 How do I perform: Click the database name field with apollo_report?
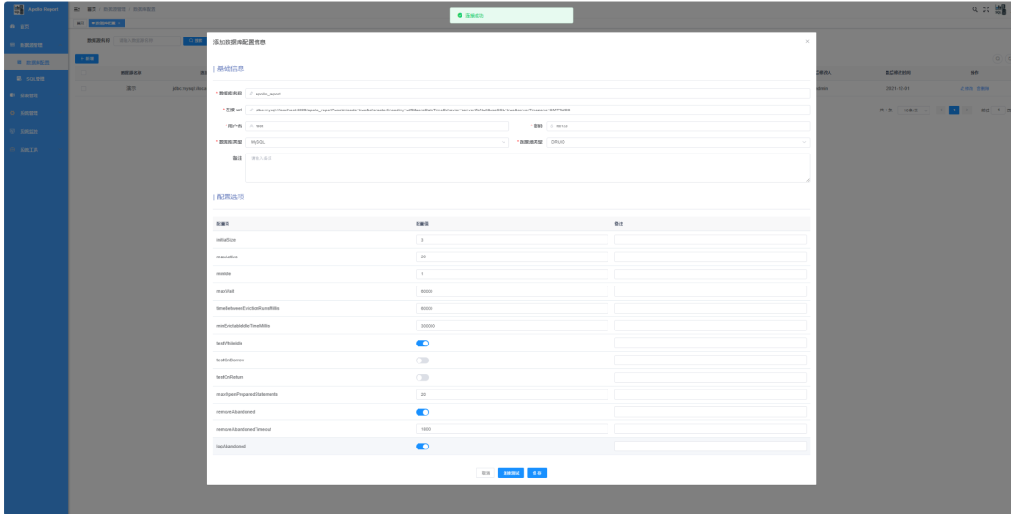tap(527, 94)
